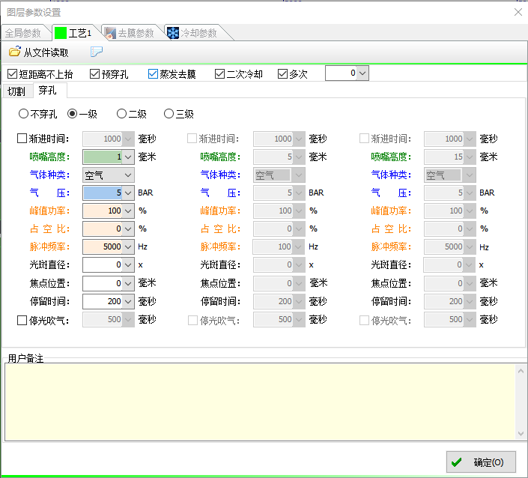The image size is (528, 478).
Task: Click the Hz unit next to first-level 脉冲频率
Action: [142, 247]
